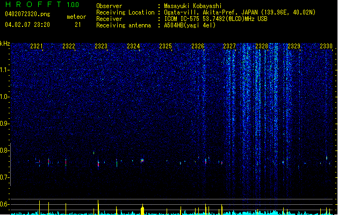Click the bright meteor echo blob just after 2324
The height and width of the screenshot is (215, 338).
(x=142, y=160)
